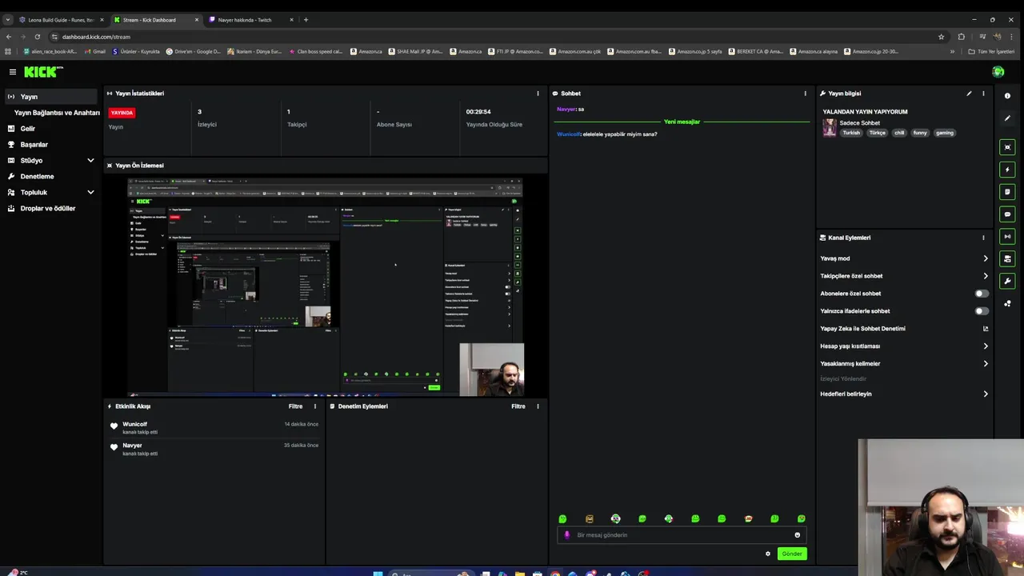The width and height of the screenshot is (1024, 576).
Task: Click the focus frame icon in right toolbar
Action: point(1007,147)
